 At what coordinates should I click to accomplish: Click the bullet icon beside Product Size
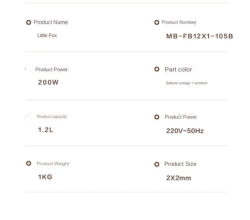click(x=157, y=164)
